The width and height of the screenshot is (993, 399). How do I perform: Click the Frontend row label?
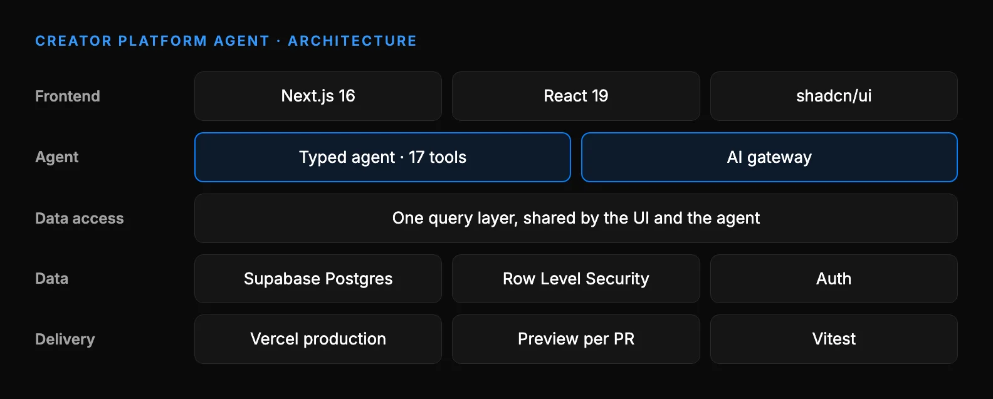tap(68, 96)
